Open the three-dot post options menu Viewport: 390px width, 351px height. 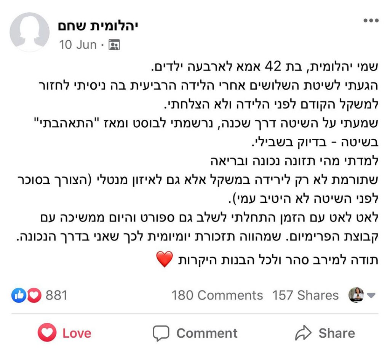371,21
